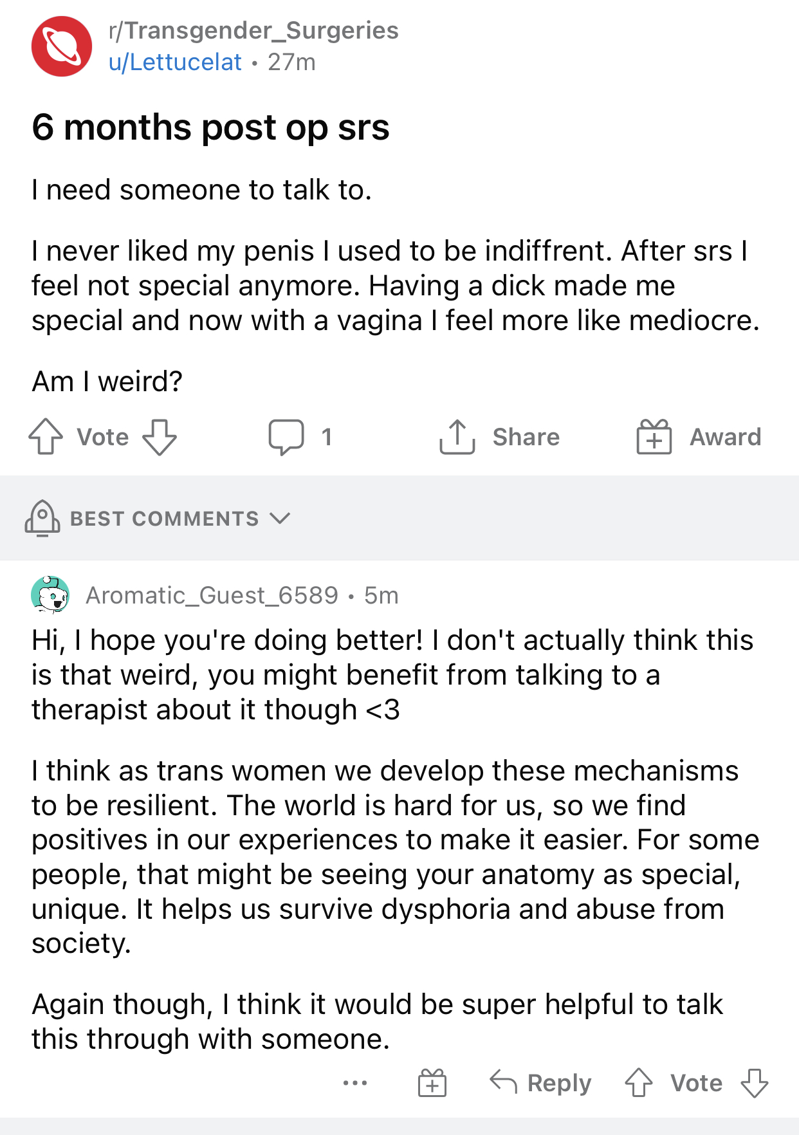Click the chevron next to Best Comments
Screen dimensions: 799x1135
(x=280, y=518)
